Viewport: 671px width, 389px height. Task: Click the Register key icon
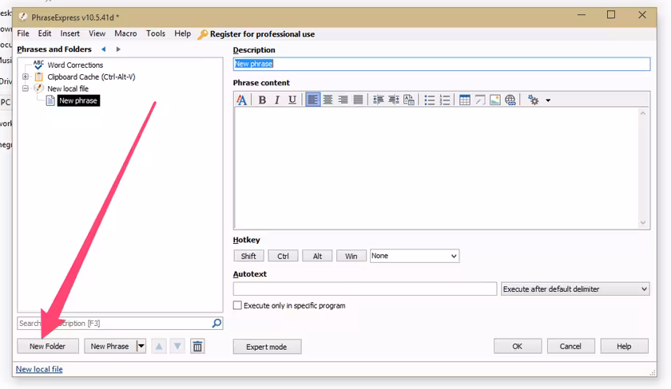click(202, 34)
